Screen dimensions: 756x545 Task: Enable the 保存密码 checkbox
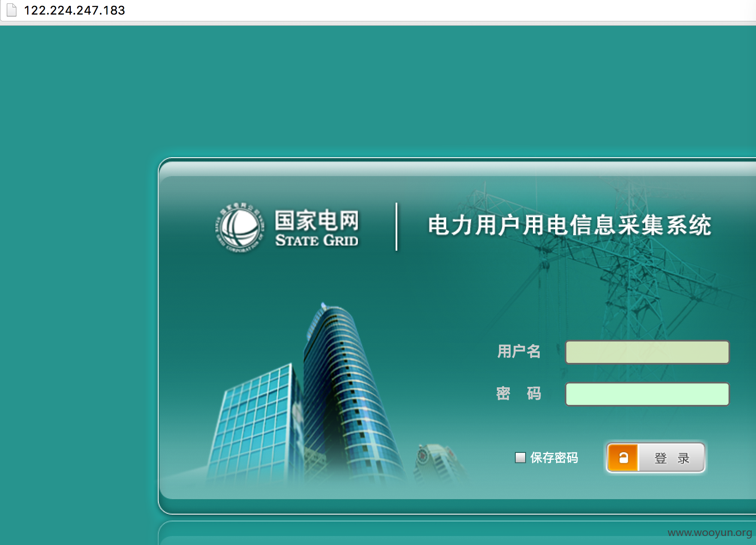520,458
